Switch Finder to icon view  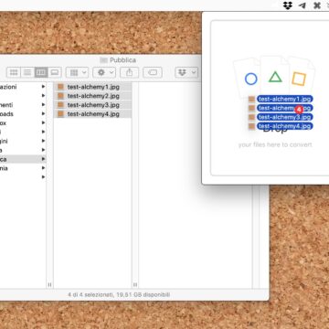pyautogui.click(x=14, y=72)
